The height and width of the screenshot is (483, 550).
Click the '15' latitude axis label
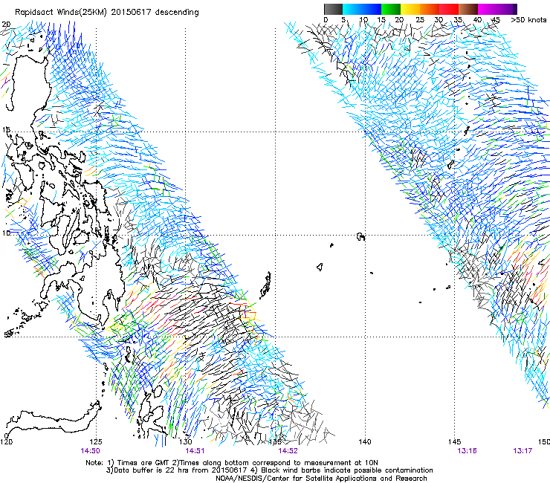[6, 130]
